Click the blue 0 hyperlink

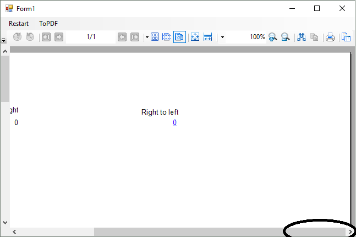[174, 122]
